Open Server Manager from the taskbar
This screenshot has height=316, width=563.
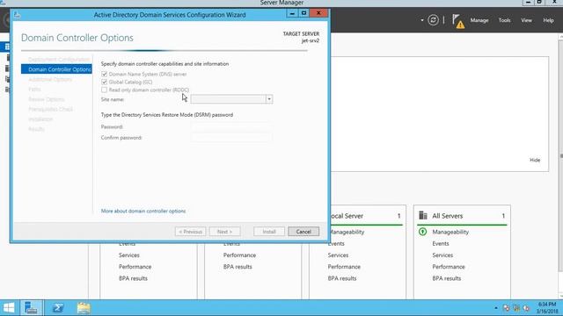(x=31, y=308)
